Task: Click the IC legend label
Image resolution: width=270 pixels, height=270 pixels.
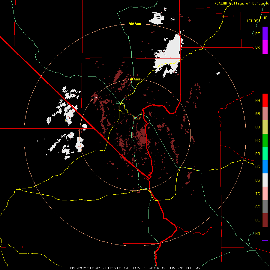Action: pyautogui.click(x=257, y=194)
